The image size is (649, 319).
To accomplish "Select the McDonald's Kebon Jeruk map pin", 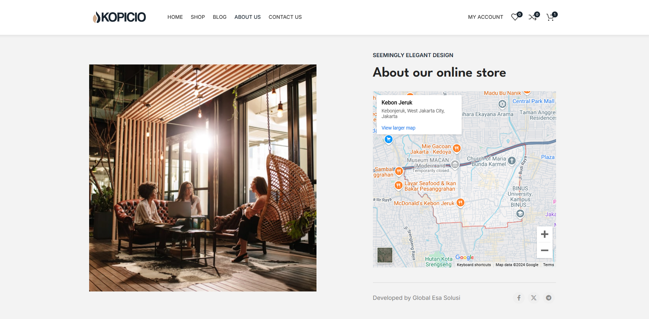I will point(460,203).
